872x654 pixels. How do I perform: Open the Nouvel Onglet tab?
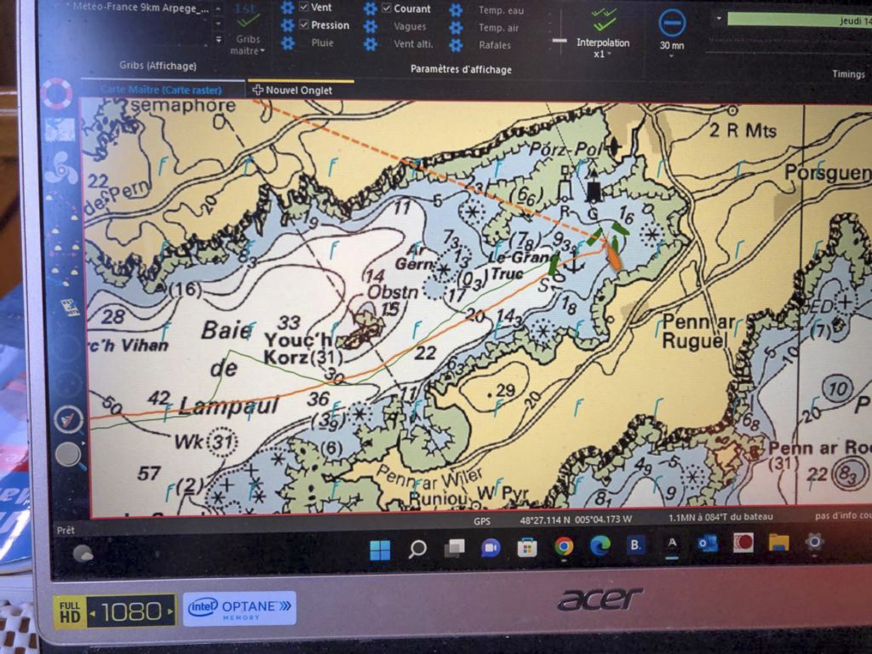click(293, 90)
